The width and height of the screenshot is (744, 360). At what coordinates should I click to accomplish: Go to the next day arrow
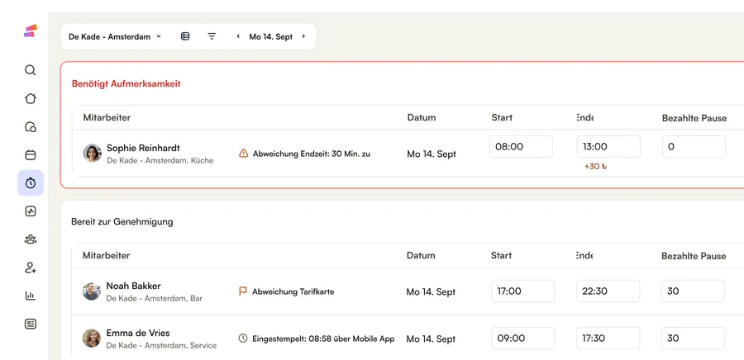coord(303,36)
